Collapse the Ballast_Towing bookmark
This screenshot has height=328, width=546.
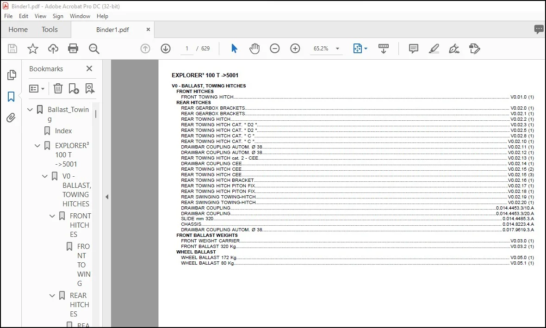[30, 110]
